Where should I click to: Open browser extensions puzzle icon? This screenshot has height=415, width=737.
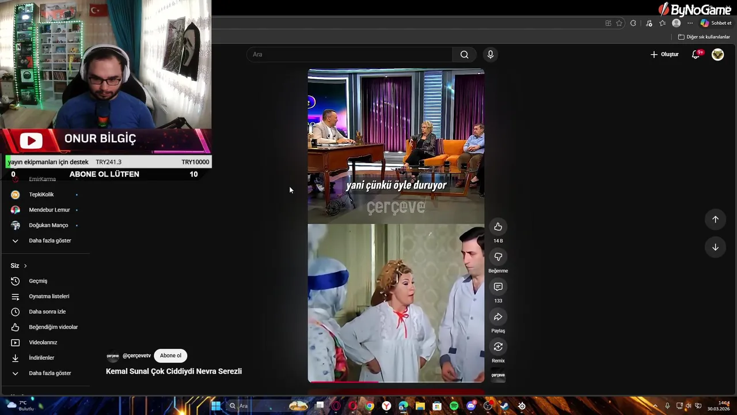coord(633,23)
